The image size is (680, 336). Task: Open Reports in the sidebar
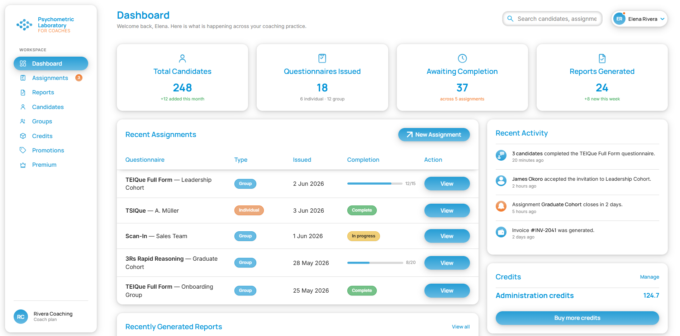(51, 93)
